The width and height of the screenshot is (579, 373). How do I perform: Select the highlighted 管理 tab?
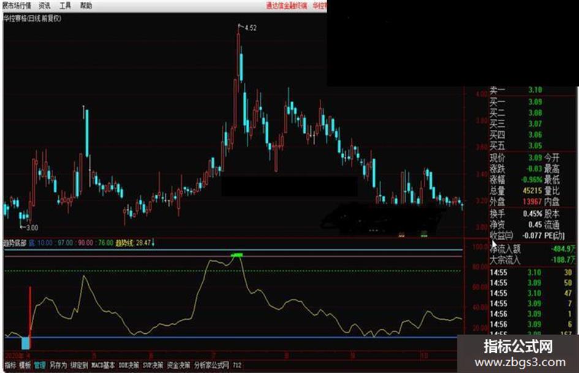(x=40, y=365)
